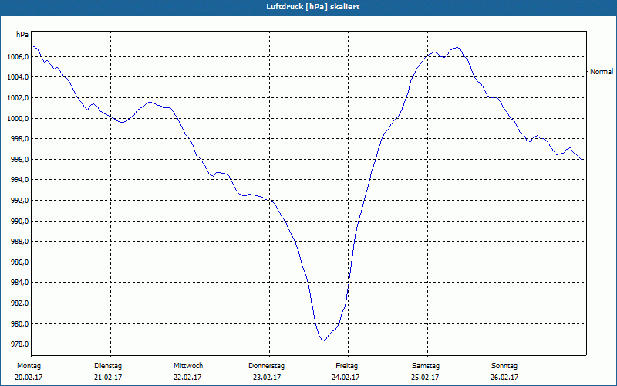Click the 1000,0 y-axis value
The width and height of the screenshot is (617, 386).
(x=17, y=119)
